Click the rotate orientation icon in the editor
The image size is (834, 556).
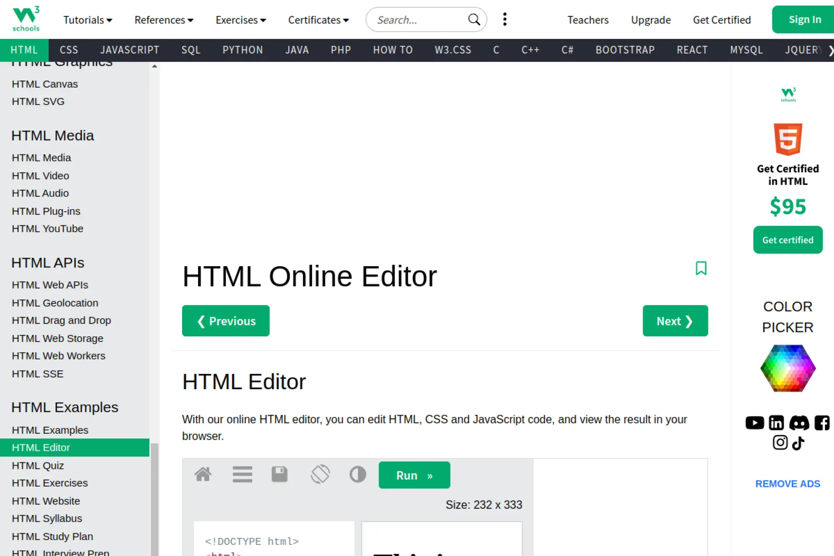320,474
